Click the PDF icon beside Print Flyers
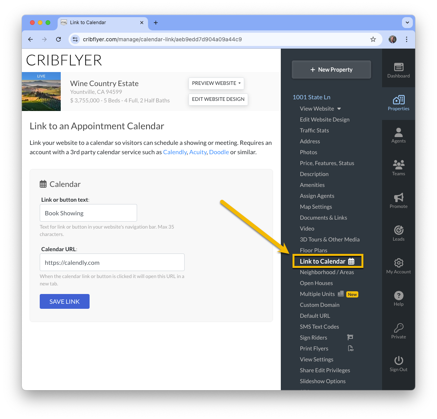The image size is (437, 419). 351,348
